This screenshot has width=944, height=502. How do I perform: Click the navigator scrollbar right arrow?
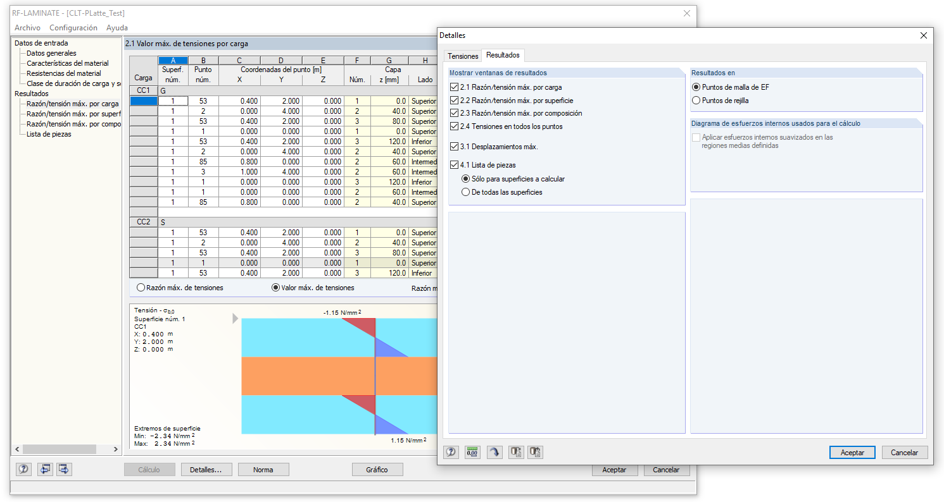point(116,449)
